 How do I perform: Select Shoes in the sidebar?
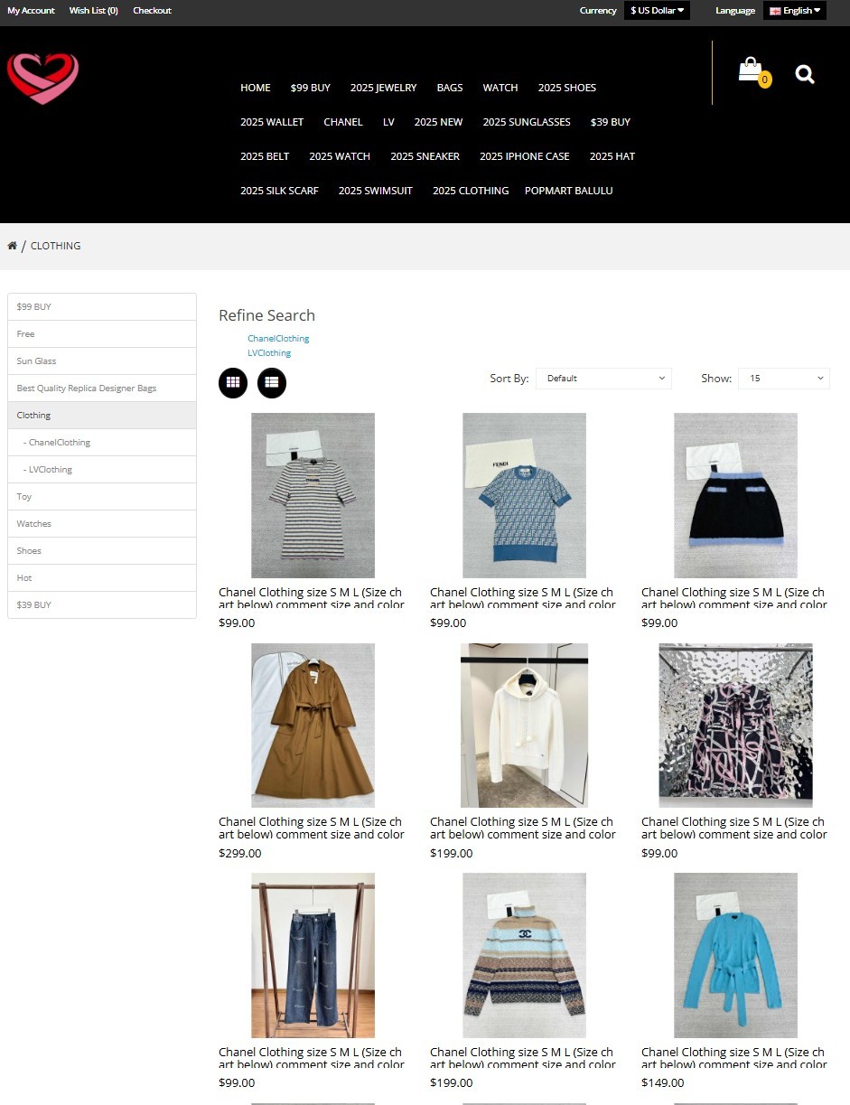(102, 551)
